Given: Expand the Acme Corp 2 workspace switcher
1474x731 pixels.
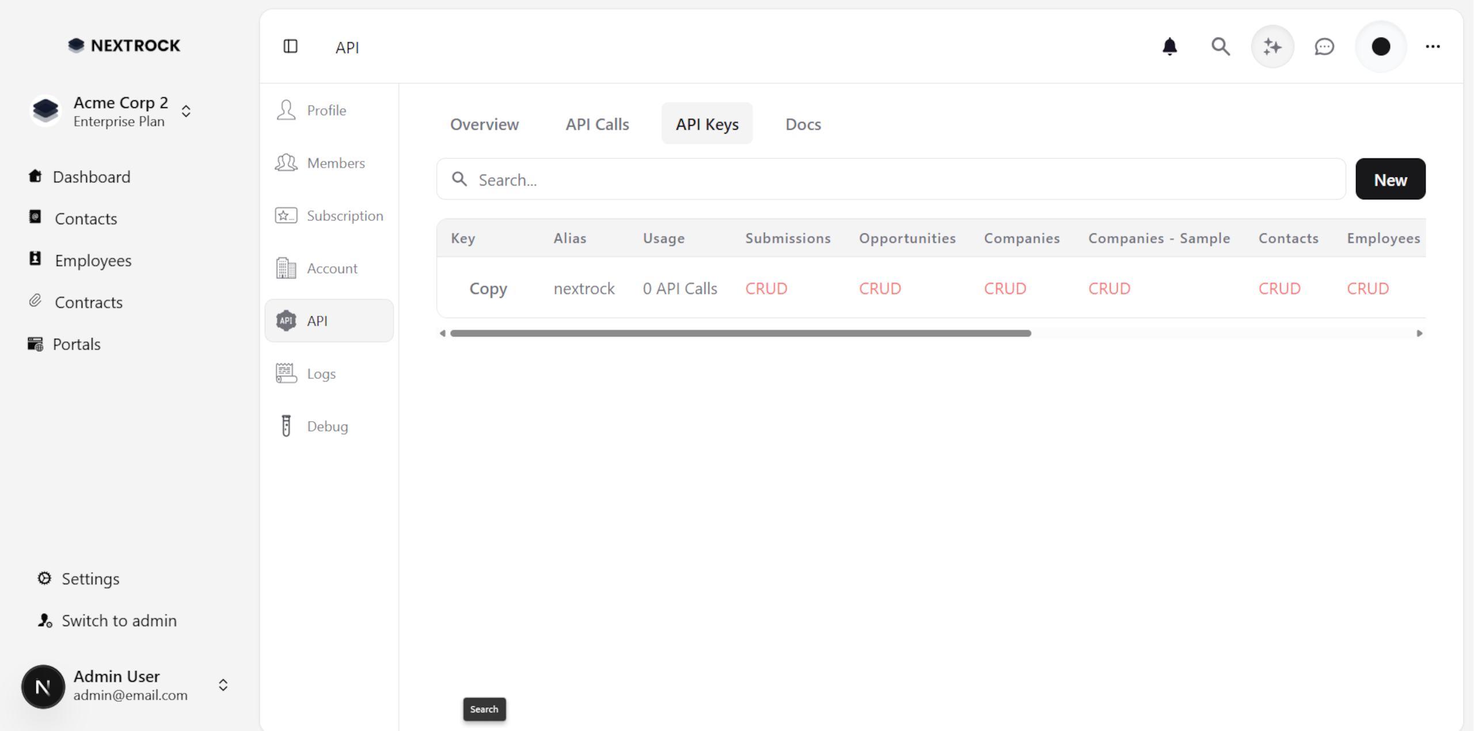Looking at the screenshot, I should [x=186, y=111].
